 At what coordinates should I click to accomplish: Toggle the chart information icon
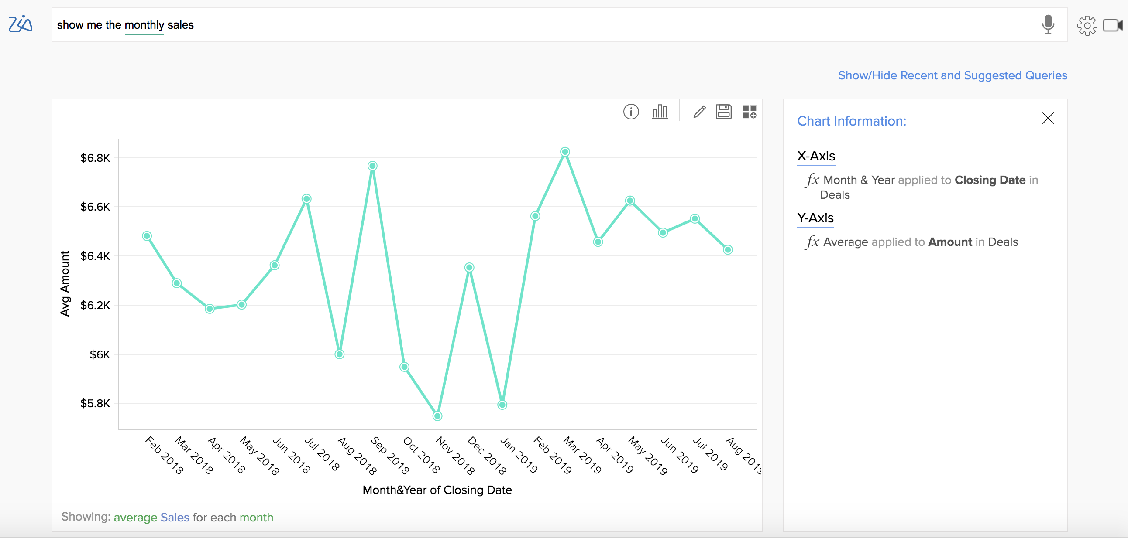631,112
